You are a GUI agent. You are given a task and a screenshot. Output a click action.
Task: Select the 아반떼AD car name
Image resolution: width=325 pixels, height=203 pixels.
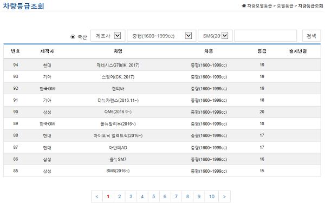[118, 148]
